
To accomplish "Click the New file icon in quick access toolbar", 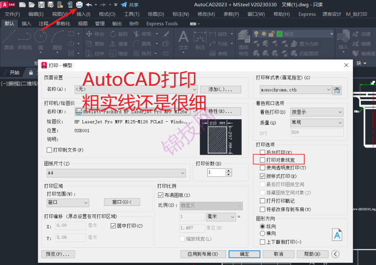I will coord(22,5).
